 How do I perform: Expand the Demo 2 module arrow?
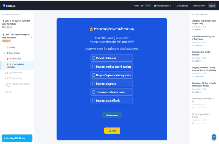point(31,24)
